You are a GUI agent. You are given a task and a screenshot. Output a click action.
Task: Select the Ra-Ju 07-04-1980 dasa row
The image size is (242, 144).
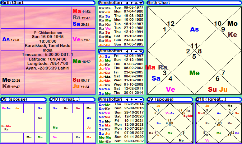click(x=121, y=11)
